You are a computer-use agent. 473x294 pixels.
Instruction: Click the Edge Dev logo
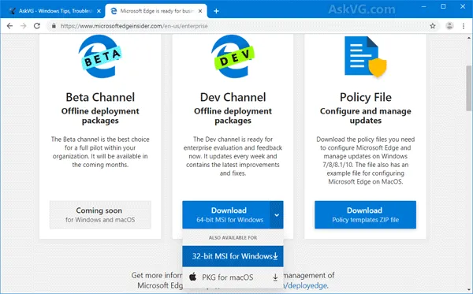pyautogui.click(x=233, y=56)
